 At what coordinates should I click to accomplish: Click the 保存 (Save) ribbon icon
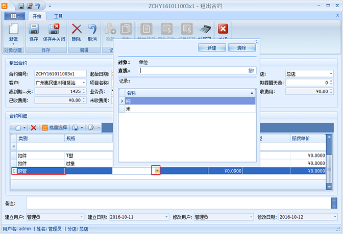(x=34, y=31)
